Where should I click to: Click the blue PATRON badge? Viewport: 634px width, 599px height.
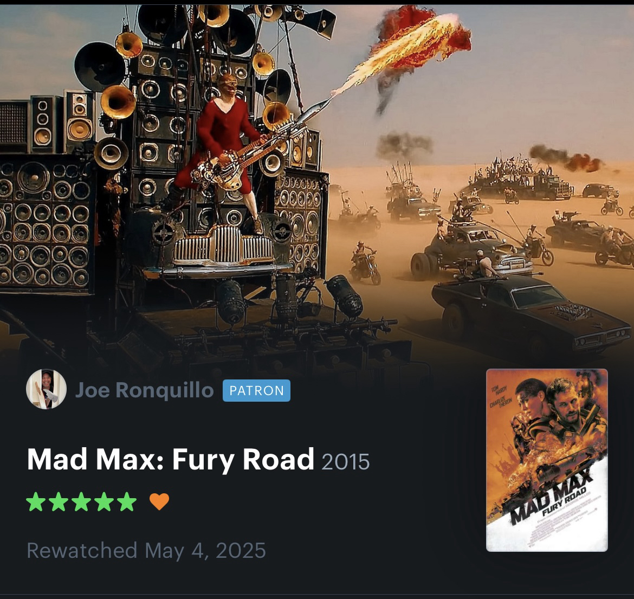coord(256,391)
